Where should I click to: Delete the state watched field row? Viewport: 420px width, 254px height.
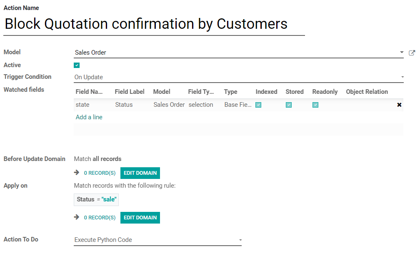point(399,105)
